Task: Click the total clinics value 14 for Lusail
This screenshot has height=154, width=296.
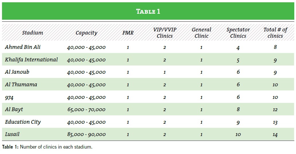Action: click(x=275, y=135)
